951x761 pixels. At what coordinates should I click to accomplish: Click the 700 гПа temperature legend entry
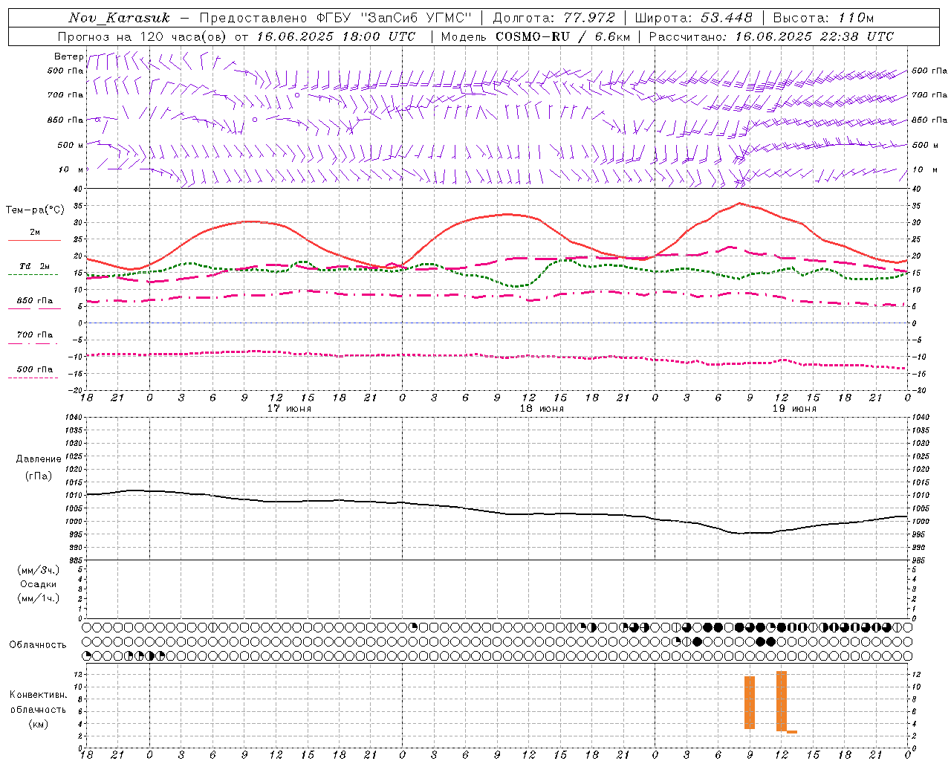[35, 334]
